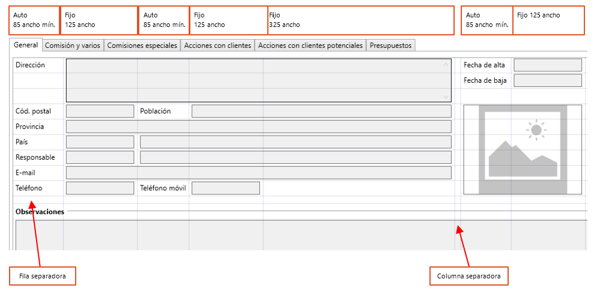Go to the Acciones con clientes tab
594x291 pixels.
coord(218,46)
